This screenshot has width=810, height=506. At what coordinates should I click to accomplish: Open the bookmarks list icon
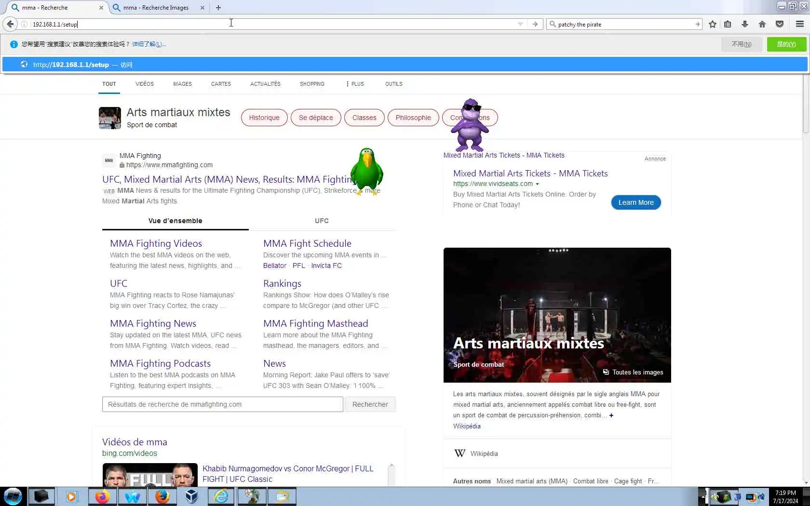point(728,24)
